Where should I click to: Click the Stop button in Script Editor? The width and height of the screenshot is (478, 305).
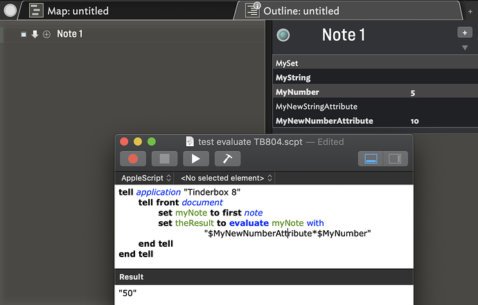(165, 159)
